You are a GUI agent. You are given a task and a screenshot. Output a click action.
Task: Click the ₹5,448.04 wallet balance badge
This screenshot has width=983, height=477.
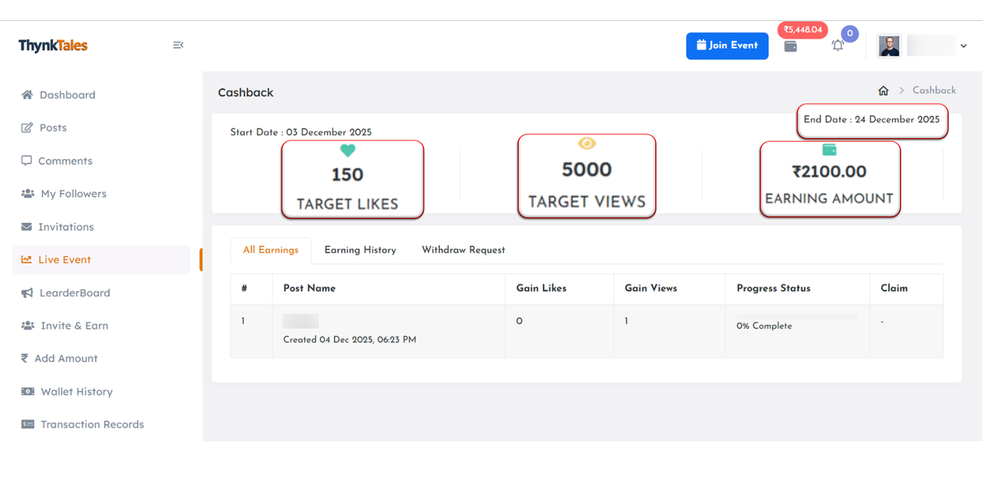802,30
